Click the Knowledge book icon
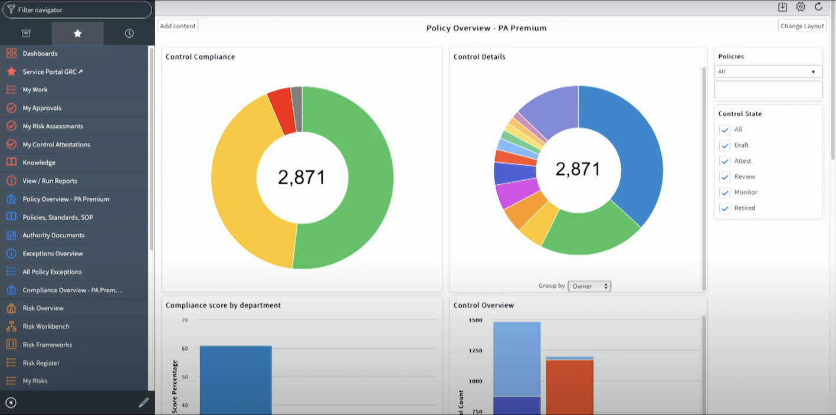The image size is (836, 415). pyautogui.click(x=11, y=162)
